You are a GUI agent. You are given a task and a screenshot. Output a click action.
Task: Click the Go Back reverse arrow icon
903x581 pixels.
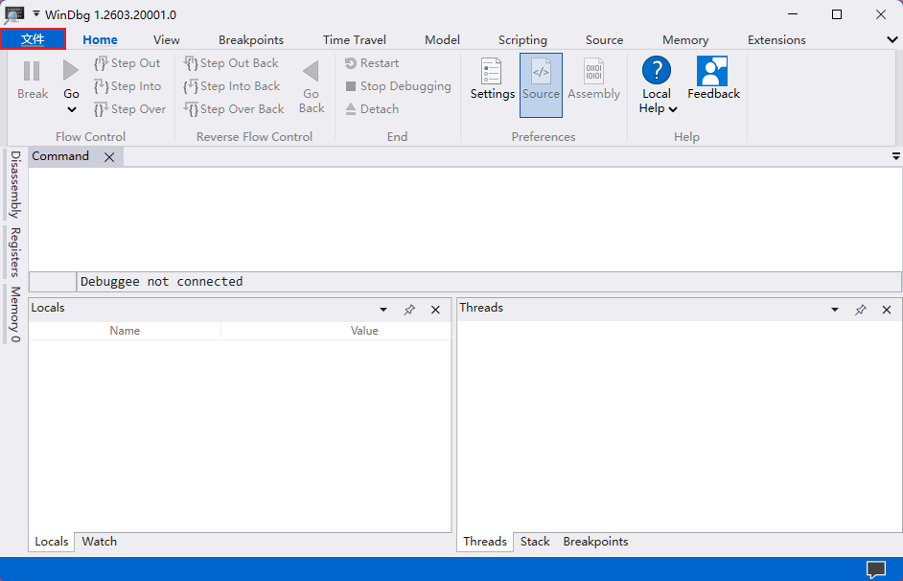click(311, 72)
